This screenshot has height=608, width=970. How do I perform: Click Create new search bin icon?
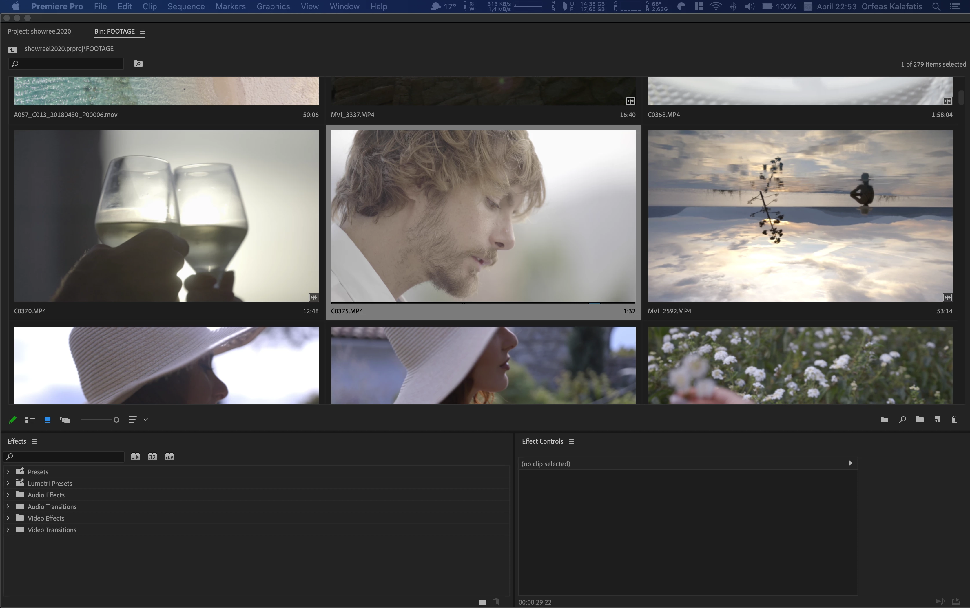coord(138,63)
